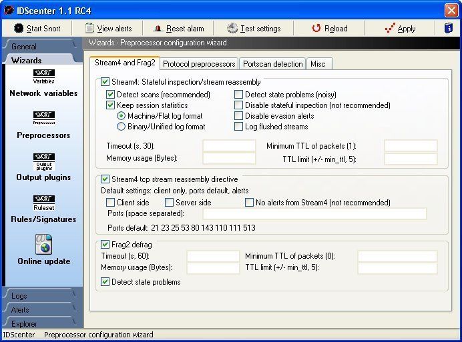Select Machine/Flat log format radio button
The height and width of the screenshot is (342, 462).
coord(121,116)
